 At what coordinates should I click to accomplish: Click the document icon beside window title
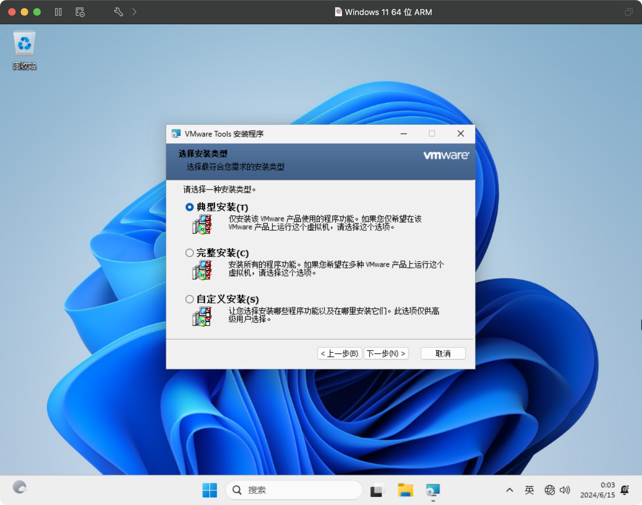pyautogui.click(x=338, y=12)
